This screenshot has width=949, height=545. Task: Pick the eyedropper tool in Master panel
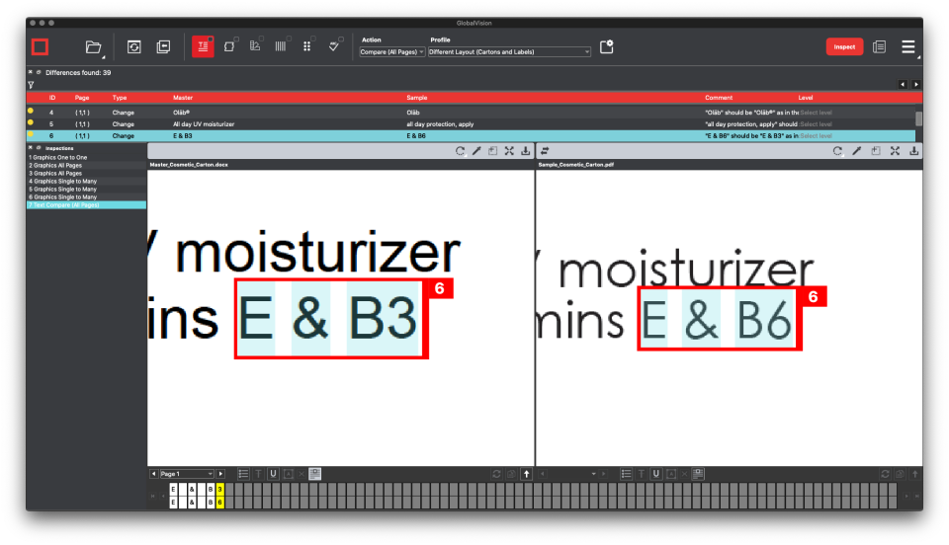476,151
